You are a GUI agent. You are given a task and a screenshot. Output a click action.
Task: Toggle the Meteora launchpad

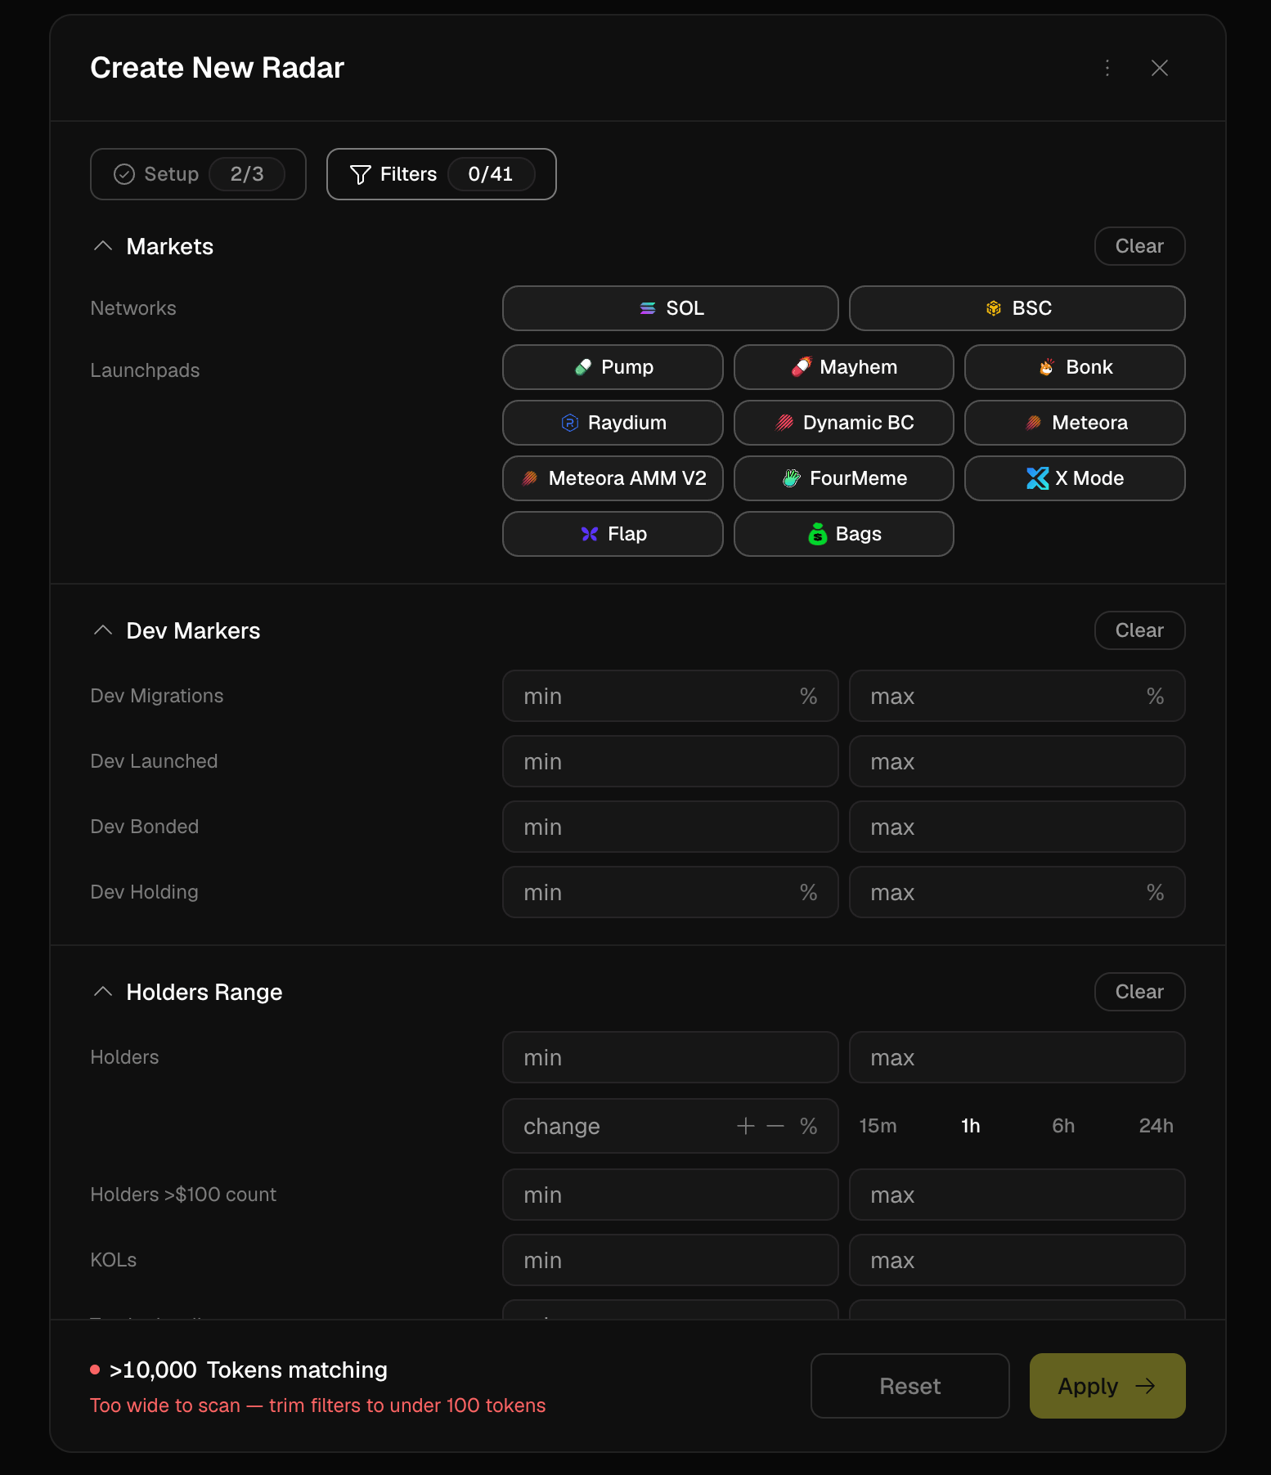(x=1075, y=423)
